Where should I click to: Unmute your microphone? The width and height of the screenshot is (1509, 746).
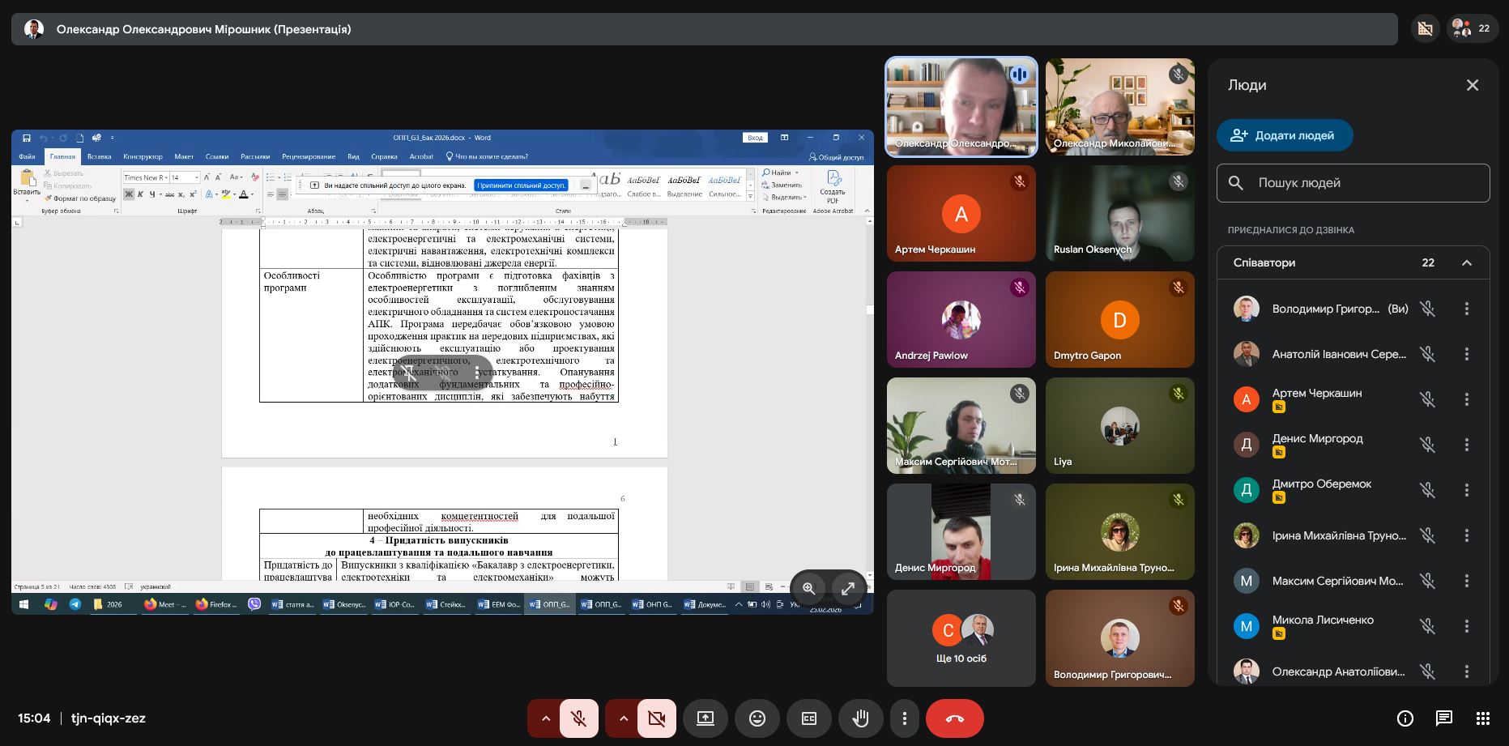[578, 718]
